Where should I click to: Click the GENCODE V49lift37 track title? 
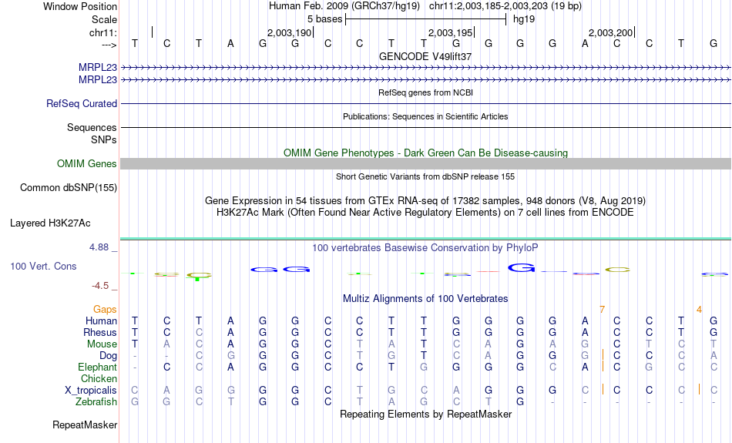[425, 56]
